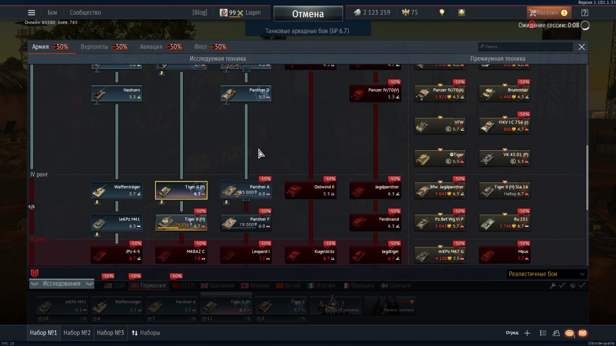Collapse the Исследования panel

[62, 284]
